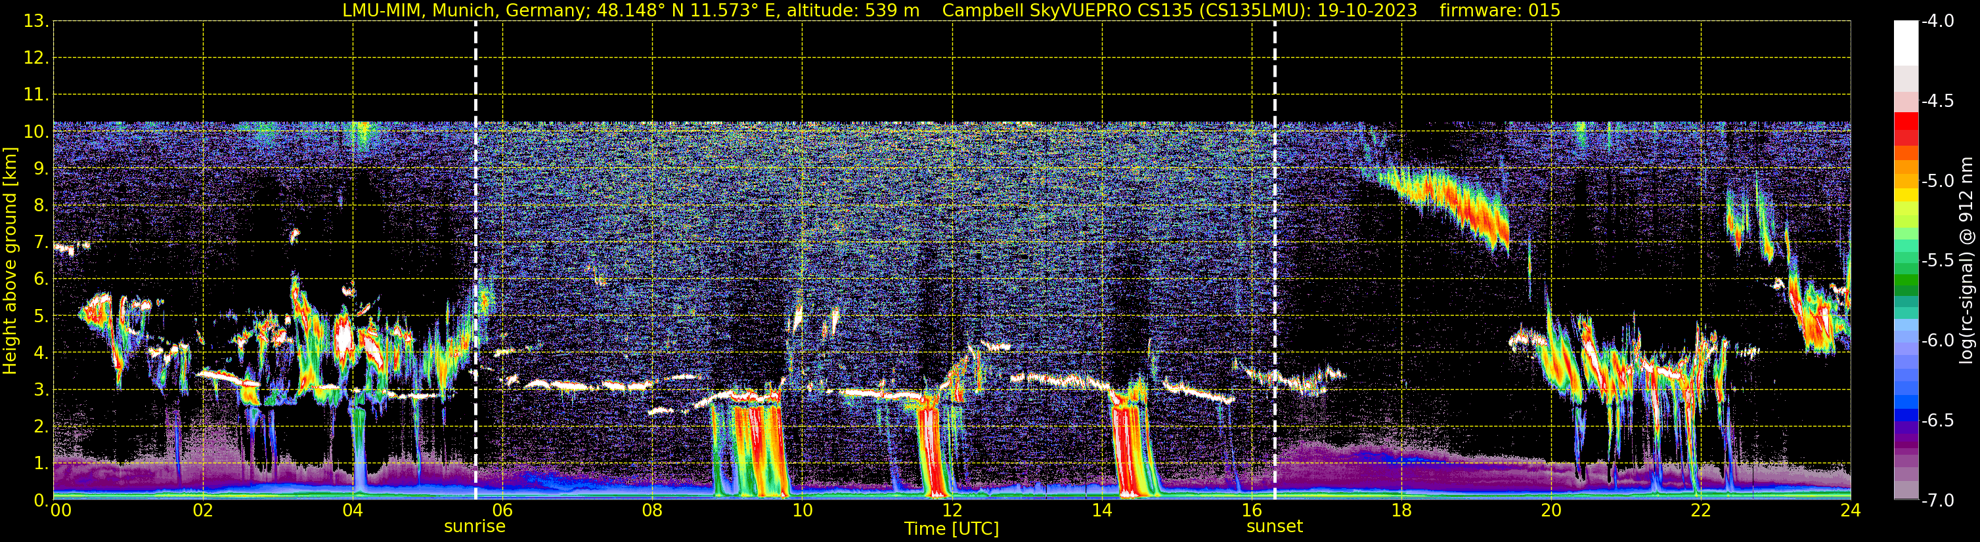Screen dimensions: 1980x542
Task: Click the '-4.0' colorbar tick label
Action: 1937,22
